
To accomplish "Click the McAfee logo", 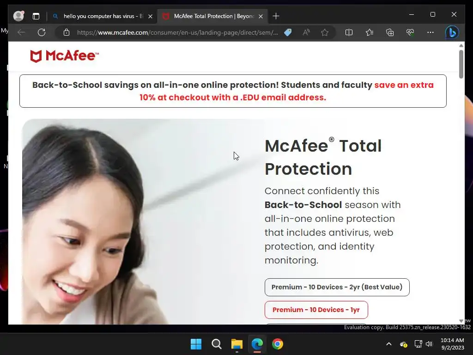I will 65,56.
